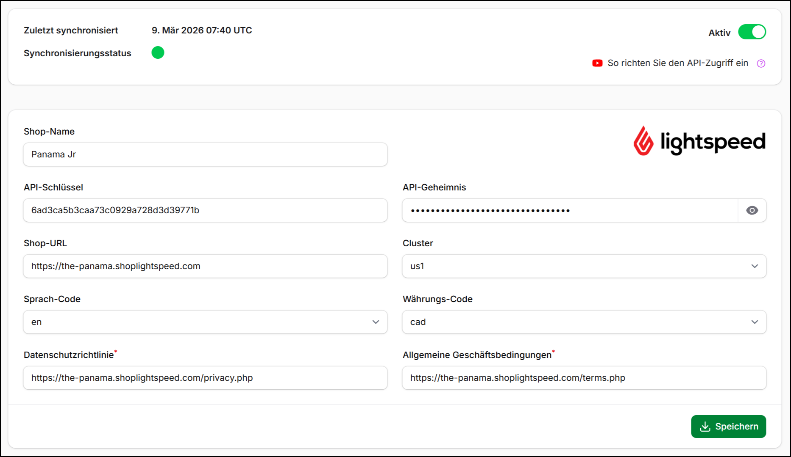The width and height of the screenshot is (791, 457).
Task: Click the purple help question mark icon
Action: coord(761,63)
